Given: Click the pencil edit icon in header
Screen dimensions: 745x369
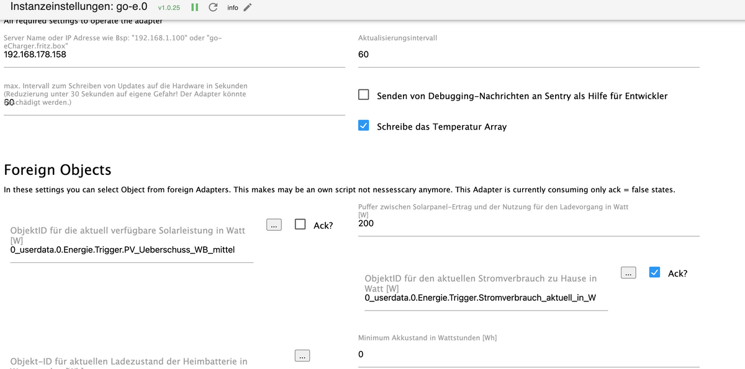Looking at the screenshot, I should tap(248, 8).
